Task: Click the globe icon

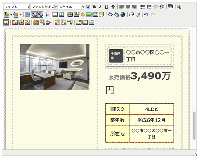Action: (123, 15)
